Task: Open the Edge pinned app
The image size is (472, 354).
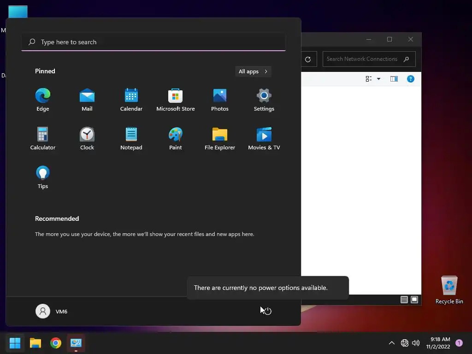Action: click(43, 100)
